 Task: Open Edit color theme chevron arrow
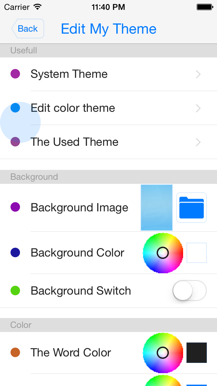[198, 108]
